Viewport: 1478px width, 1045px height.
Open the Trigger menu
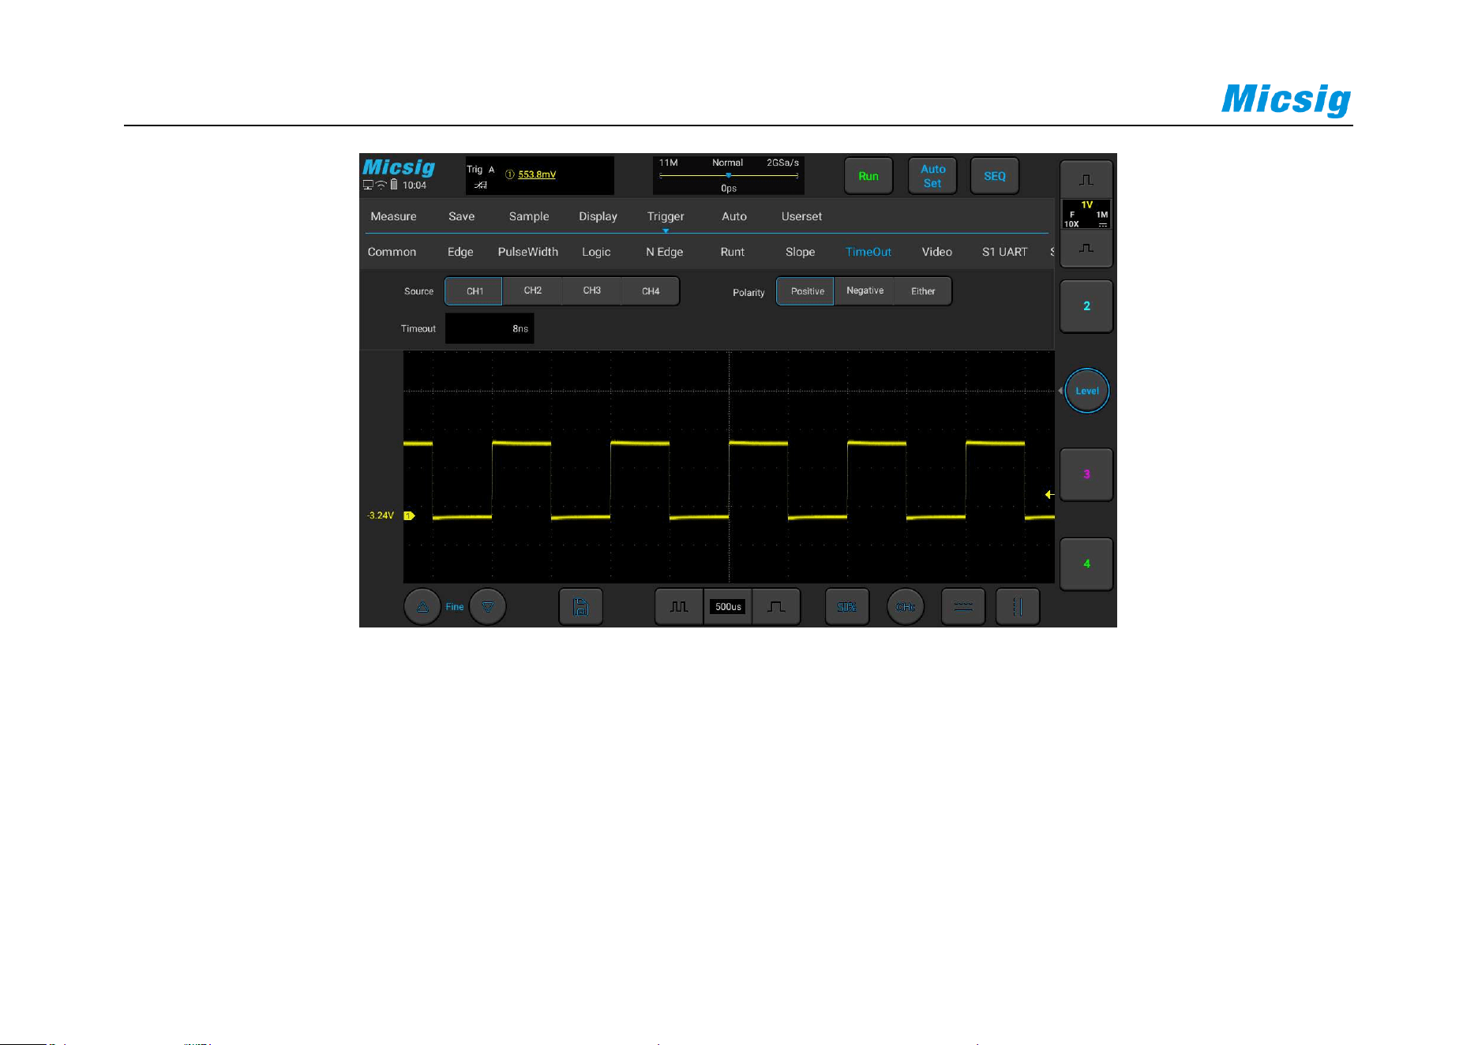pos(666,216)
